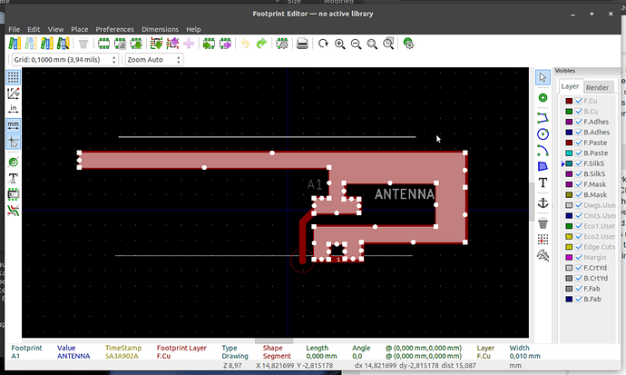Click the new footprint icon
Screen dimensions: 626x375
[103, 44]
